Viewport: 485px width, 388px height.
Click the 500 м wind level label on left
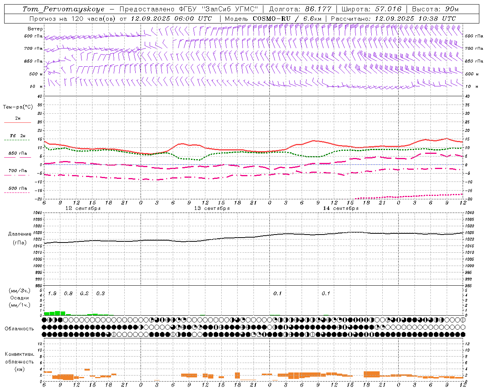36,74
